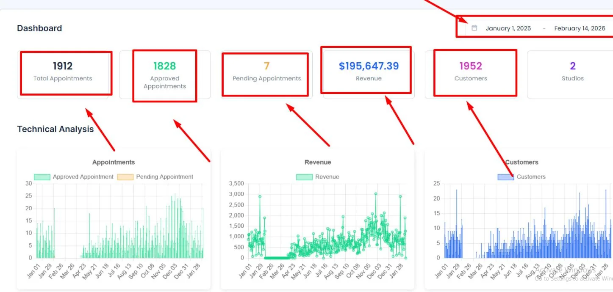Click the Approved Appointment legend label
613x292 pixels.
coord(83,177)
